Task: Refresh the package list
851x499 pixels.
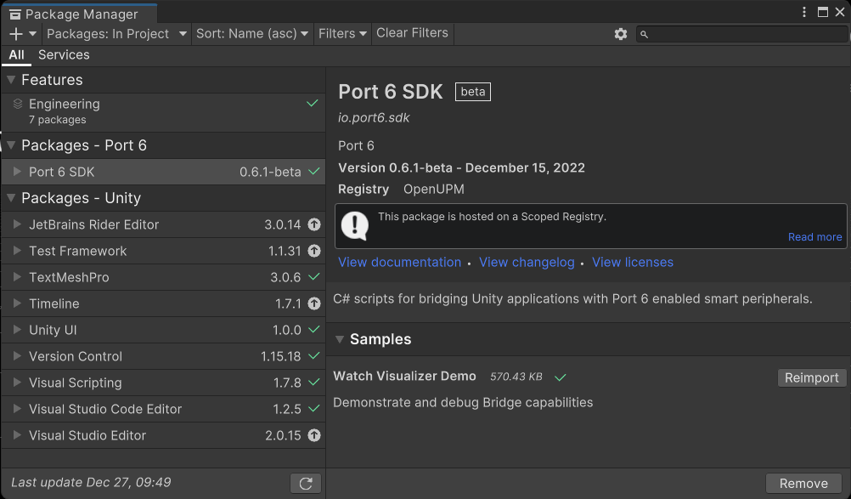Action: pos(306,483)
